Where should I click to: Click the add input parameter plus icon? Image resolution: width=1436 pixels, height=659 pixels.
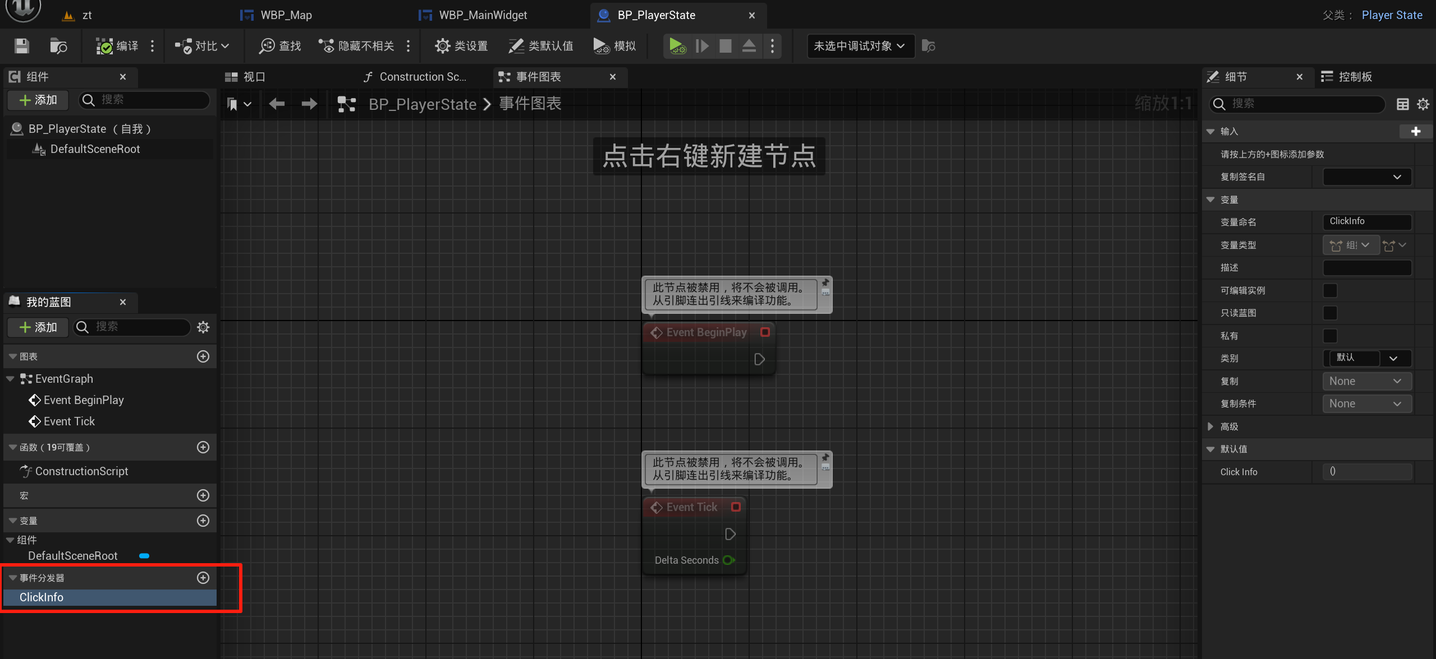pyautogui.click(x=1415, y=131)
